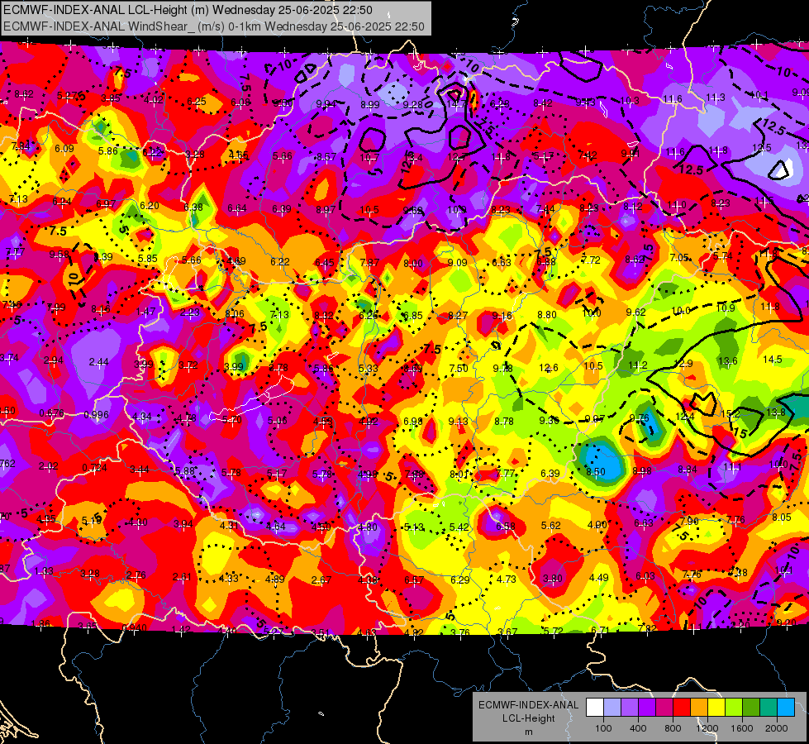Click the wind shear value 4.73
The height and width of the screenshot is (744, 809).
[x=506, y=579]
